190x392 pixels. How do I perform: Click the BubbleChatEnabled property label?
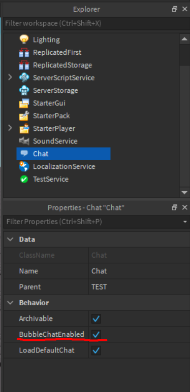tap(52, 334)
